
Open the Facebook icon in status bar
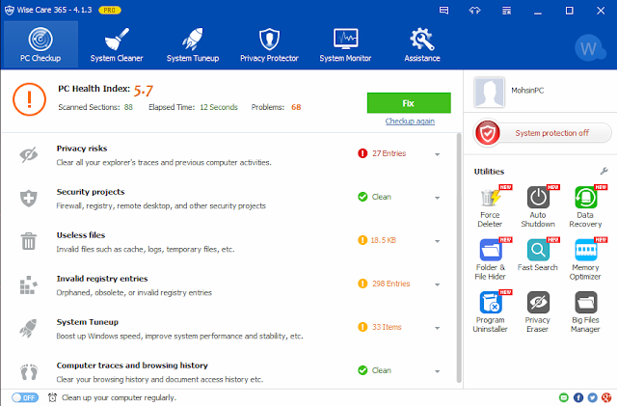coord(578,397)
